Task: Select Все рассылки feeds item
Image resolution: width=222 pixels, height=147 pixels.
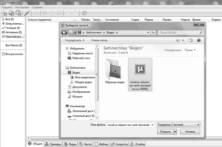Action: click(x=12, y=54)
